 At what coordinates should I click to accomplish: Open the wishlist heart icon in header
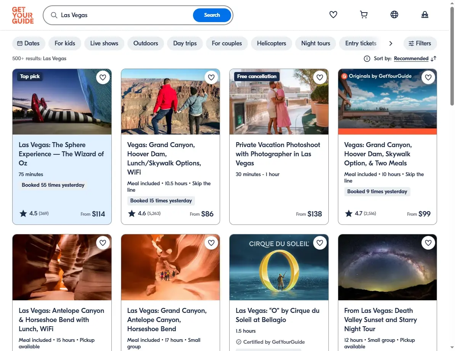click(333, 14)
